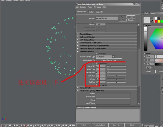Image resolution: width=163 pixels, height=127 pixels.
Task: Expand the Instancer (Geometry Replacement) section
Action: pos(77,45)
